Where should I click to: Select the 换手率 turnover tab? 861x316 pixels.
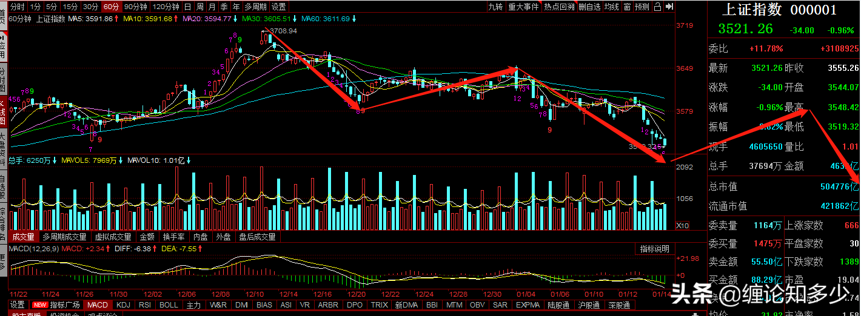[x=175, y=237]
